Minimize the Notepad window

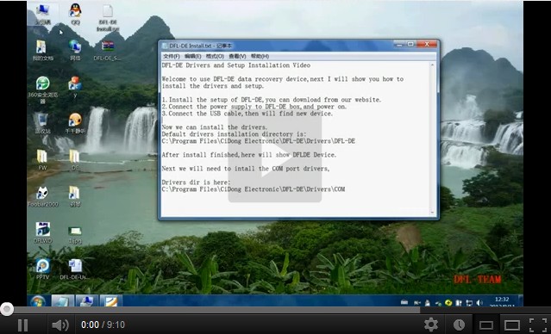pos(399,44)
